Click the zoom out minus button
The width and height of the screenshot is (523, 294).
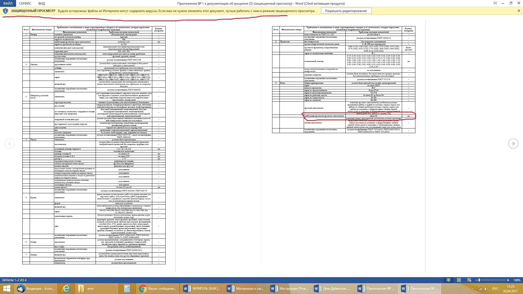477,280
